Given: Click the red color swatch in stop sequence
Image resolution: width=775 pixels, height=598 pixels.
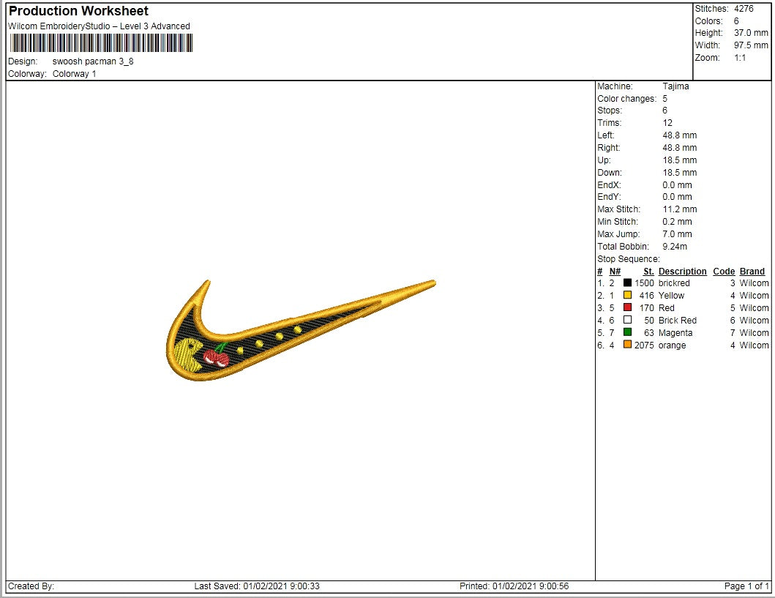Looking at the screenshot, I should 627,307.
